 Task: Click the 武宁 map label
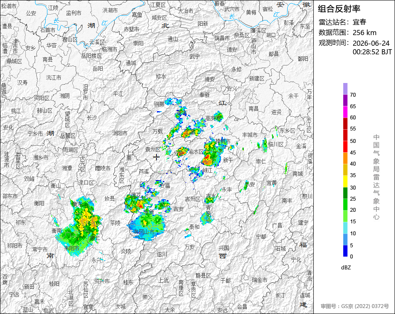tap(195, 57)
